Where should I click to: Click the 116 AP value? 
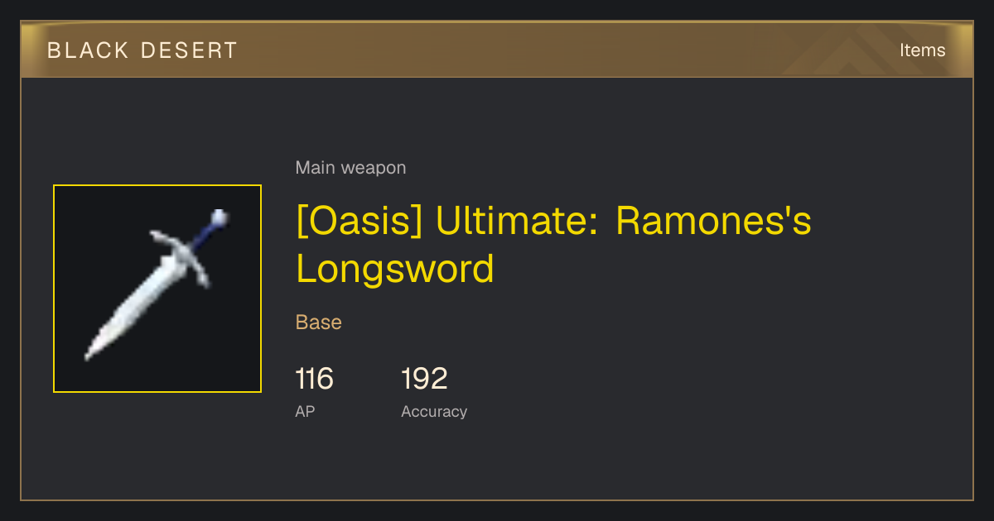pyautogui.click(x=314, y=379)
